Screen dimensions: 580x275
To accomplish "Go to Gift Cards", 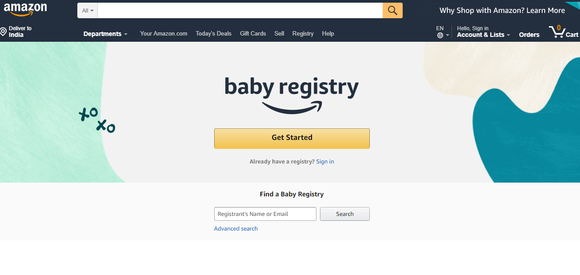I will (252, 33).
